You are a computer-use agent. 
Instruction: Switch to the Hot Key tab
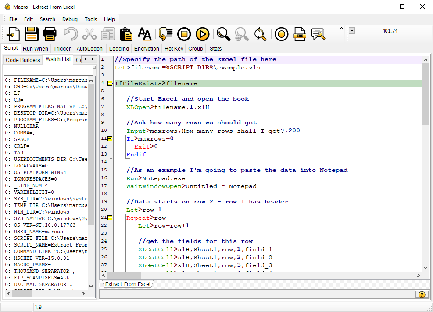click(174, 49)
